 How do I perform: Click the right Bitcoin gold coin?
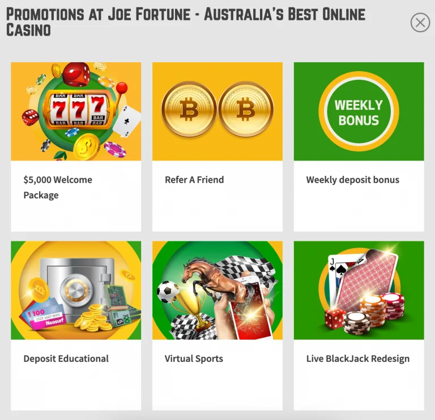246,109
